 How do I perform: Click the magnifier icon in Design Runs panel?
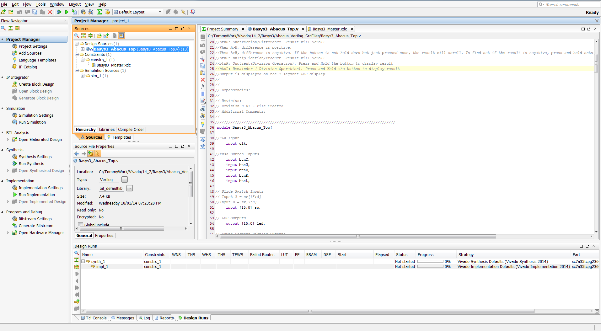(x=77, y=253)
